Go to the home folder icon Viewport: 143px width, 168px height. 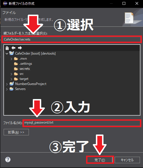[7, 48]
